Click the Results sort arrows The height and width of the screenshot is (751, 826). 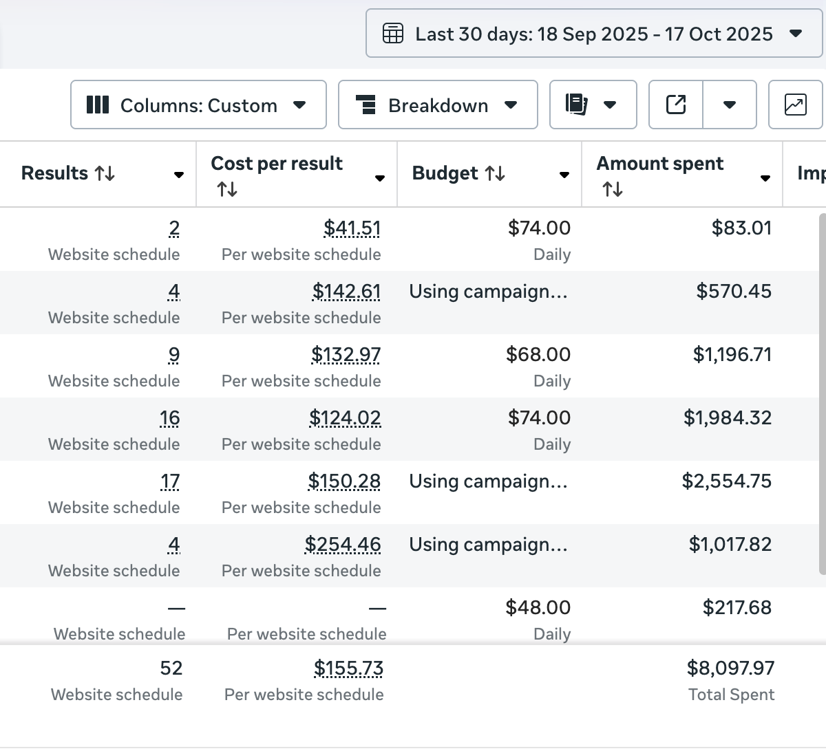[103, 173]
